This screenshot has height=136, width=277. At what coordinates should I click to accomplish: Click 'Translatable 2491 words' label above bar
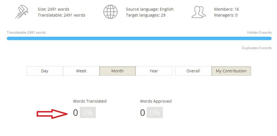point(26,33)
